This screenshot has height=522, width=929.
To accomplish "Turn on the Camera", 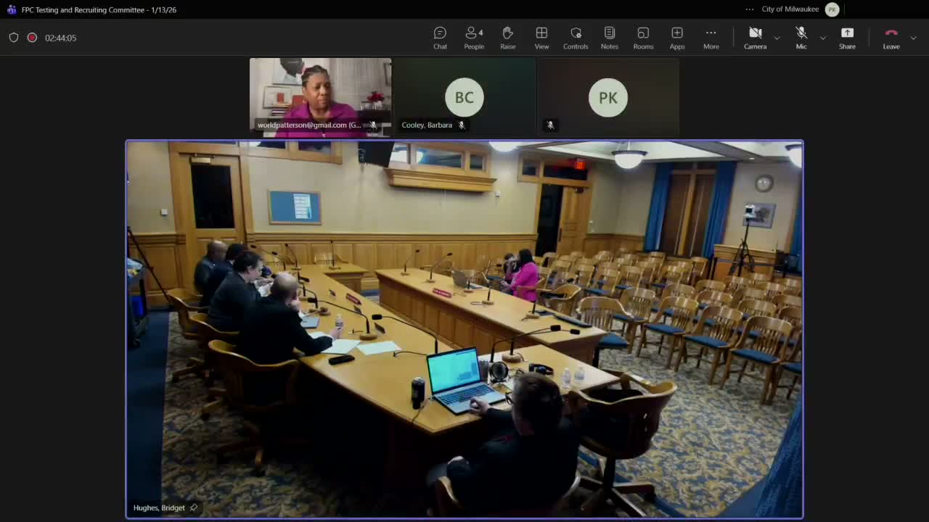I will pyautogui.click(x=755, y=38).
